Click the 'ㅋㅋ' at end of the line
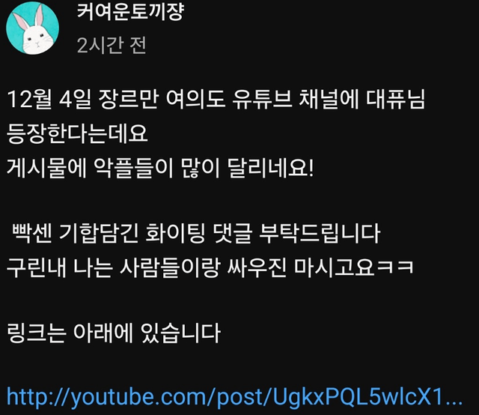Screen dimensions: 479x415 (395, 267)
